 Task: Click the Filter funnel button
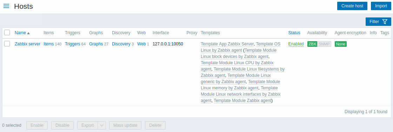[x=378, y=22]
